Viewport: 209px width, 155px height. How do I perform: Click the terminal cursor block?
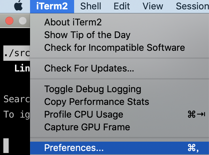6,146
